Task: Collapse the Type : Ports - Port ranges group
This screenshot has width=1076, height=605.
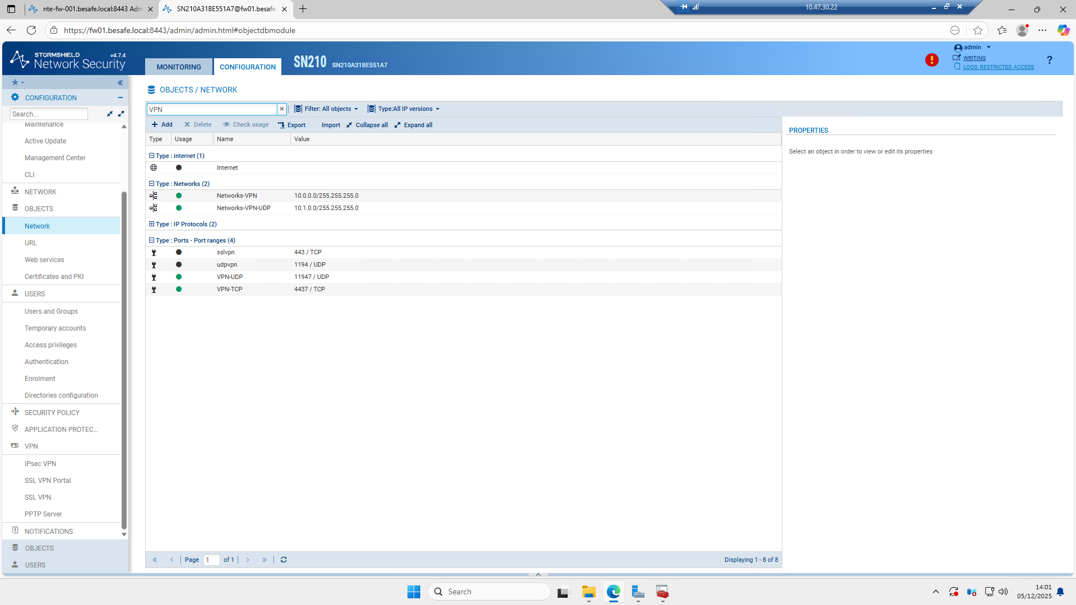Action: pyautogui.click(x=151, y=240)
